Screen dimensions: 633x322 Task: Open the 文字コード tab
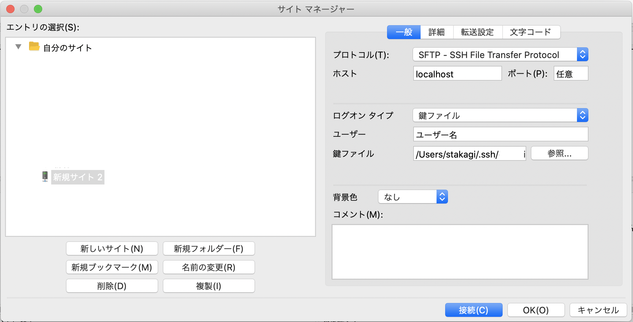531,32
